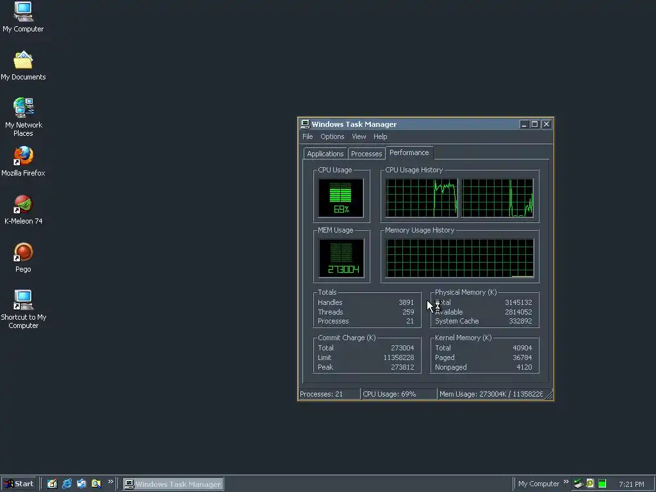Open the Options menu
656x492 pixels.
[332, 137]
